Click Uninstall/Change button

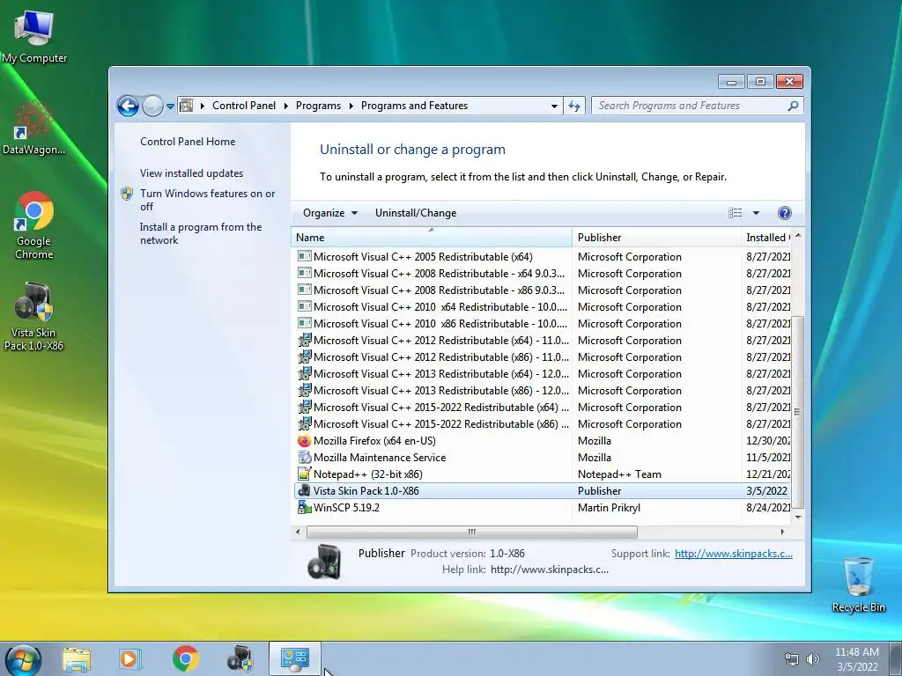pos(416,213)
